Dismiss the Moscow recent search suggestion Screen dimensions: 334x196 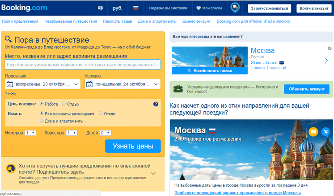[x=330, y=48]
